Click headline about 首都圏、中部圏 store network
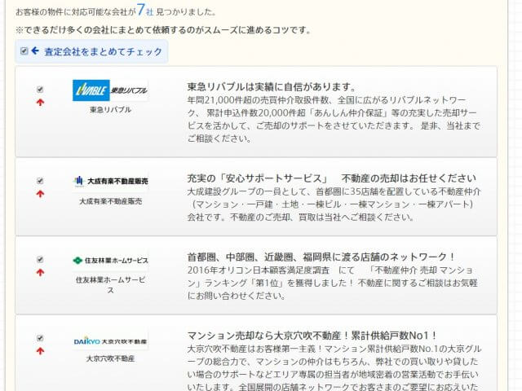This screenshot has width=522, height=391. tap(321, 257)
